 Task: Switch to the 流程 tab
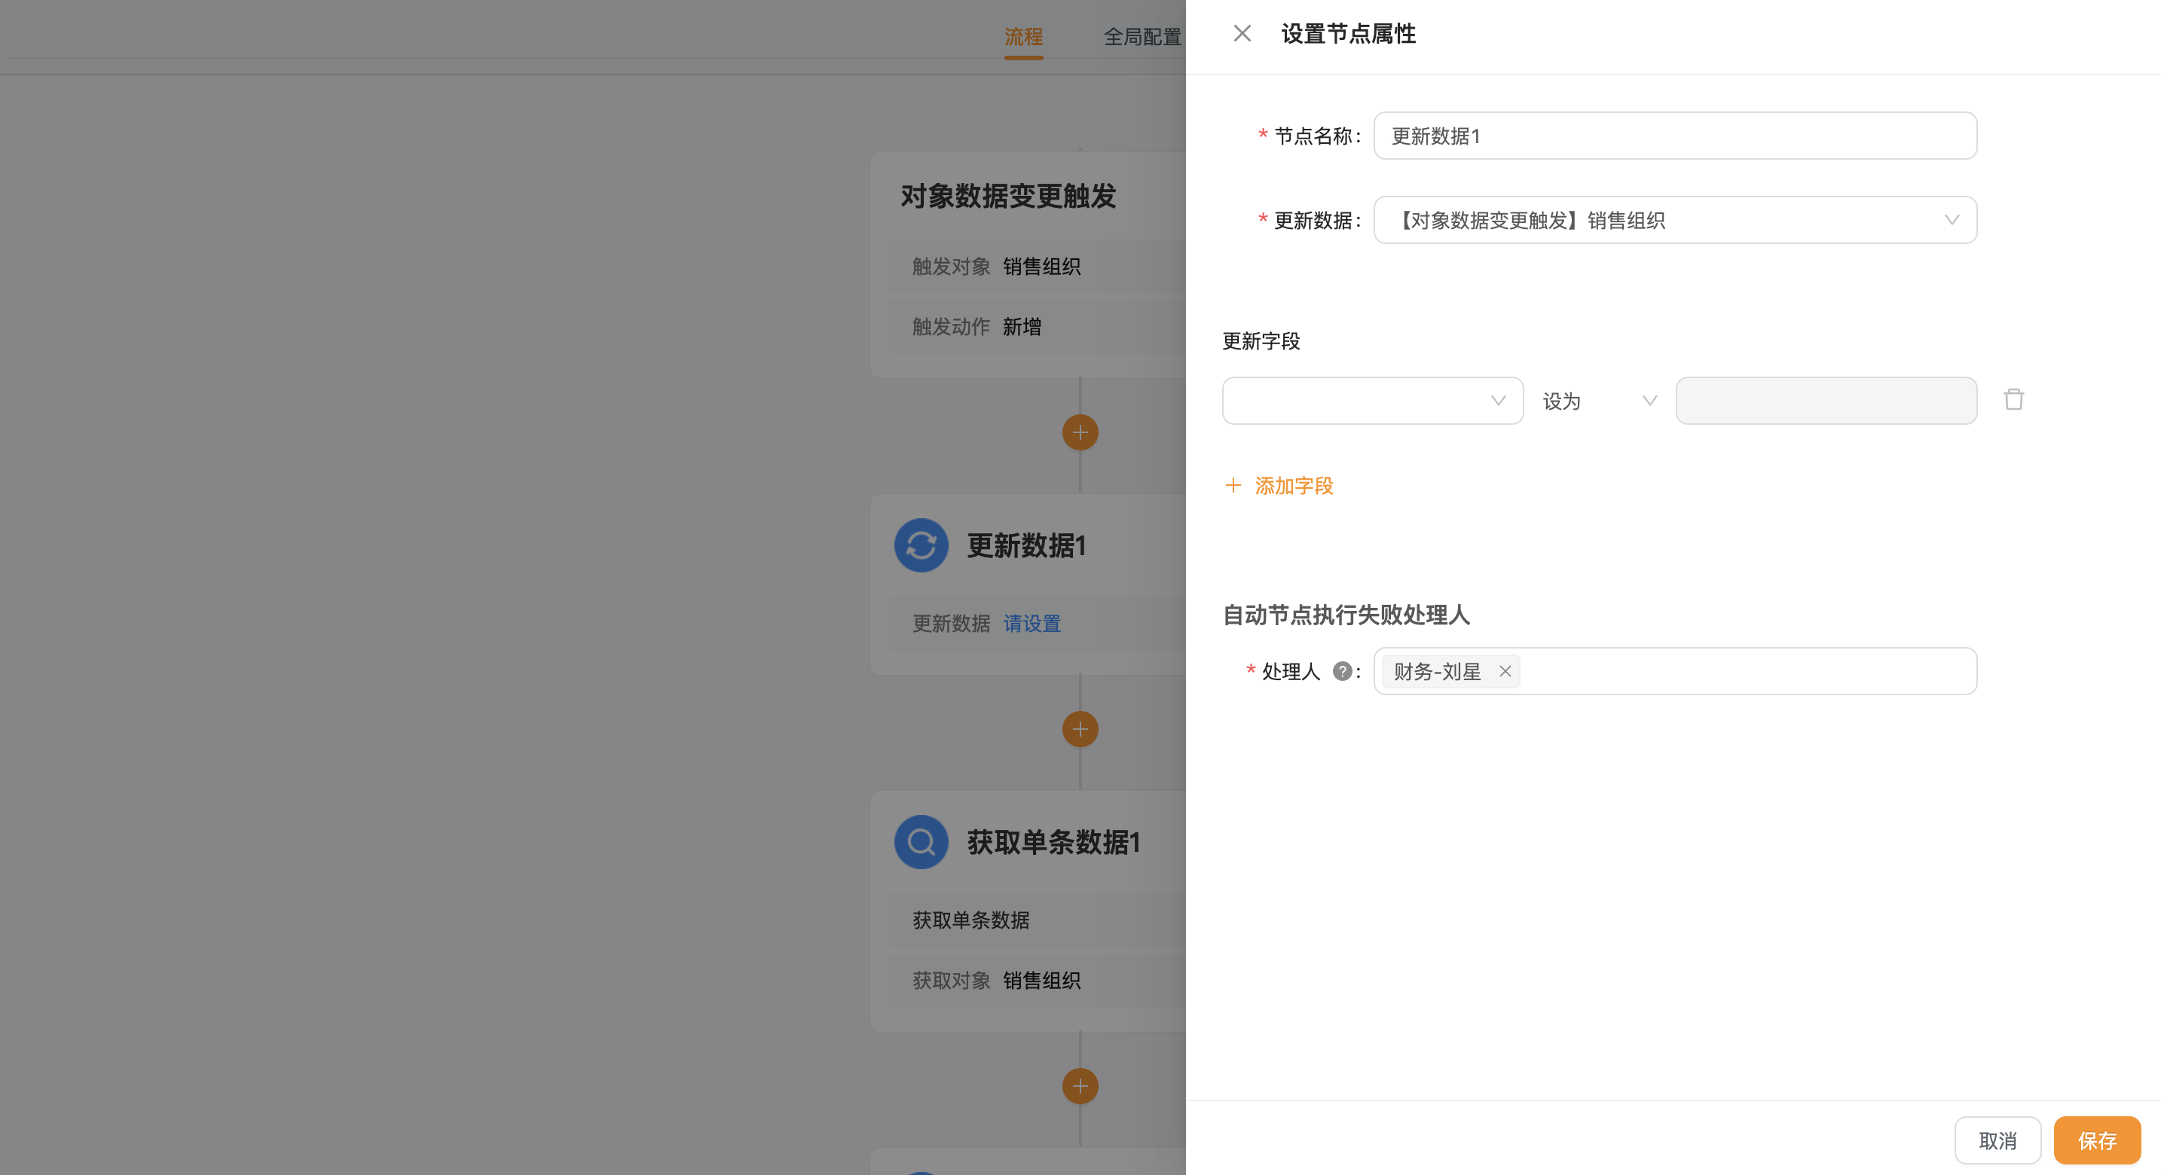click(1023, 37)
